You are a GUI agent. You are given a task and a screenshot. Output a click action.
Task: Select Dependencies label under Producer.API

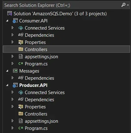(39, 100)
